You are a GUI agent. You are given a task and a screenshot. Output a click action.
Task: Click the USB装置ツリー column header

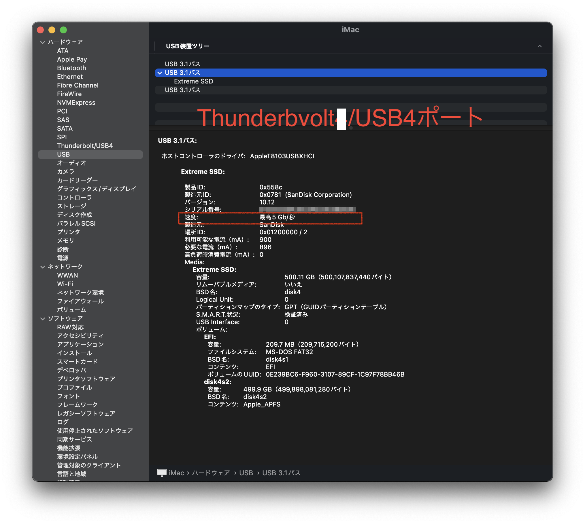tap(188, 46)
